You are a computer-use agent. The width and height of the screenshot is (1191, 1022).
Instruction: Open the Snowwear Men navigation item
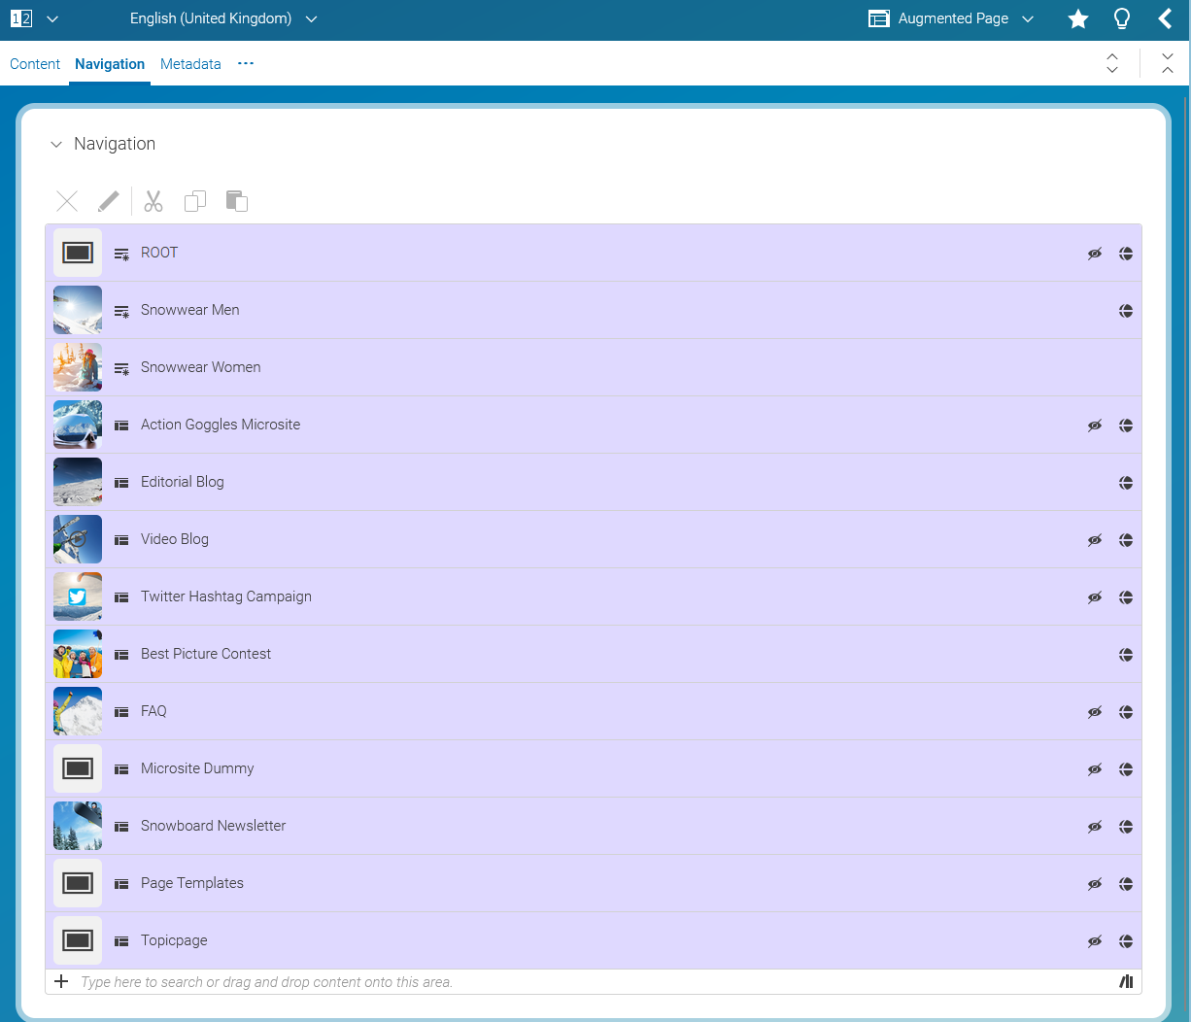190,310
